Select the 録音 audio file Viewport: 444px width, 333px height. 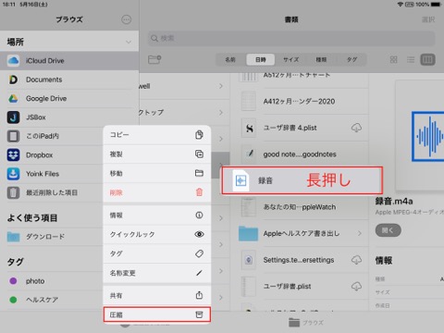[x=302, y=180]
